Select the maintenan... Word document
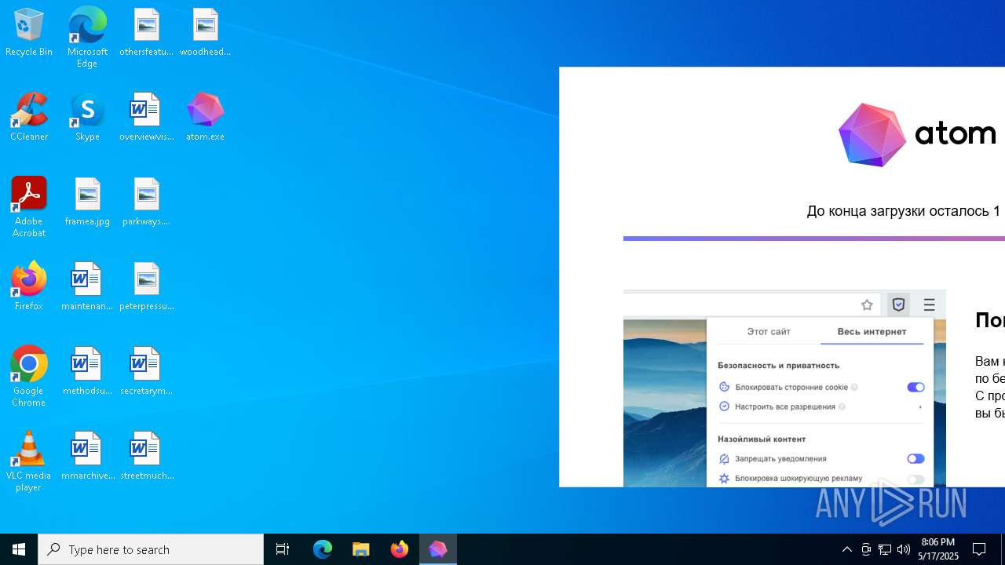The height and width of the screenshot is (565, 1005). coord(87,286)
